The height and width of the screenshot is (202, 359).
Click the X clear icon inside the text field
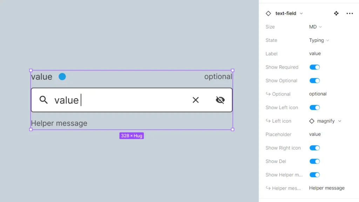click(x=196, y=100)
